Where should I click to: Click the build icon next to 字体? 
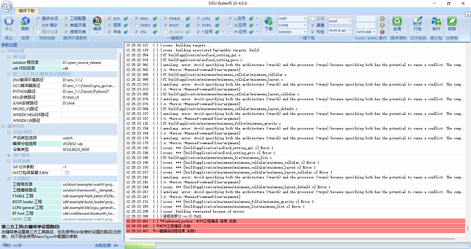(x=126, y=32)
